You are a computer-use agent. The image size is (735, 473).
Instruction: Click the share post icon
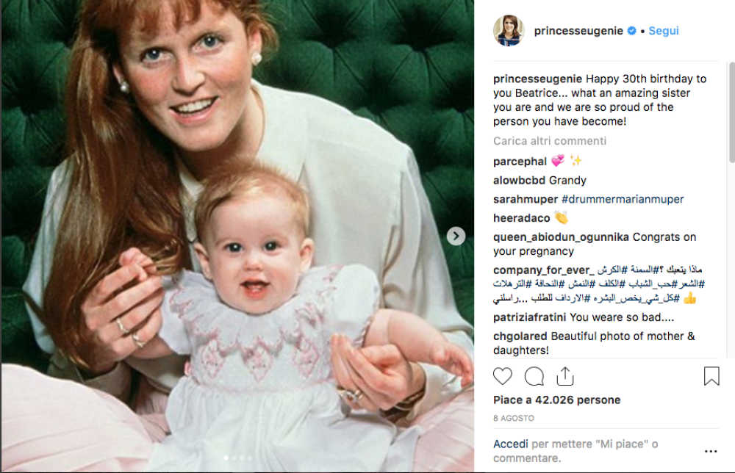tap(564, 377)
